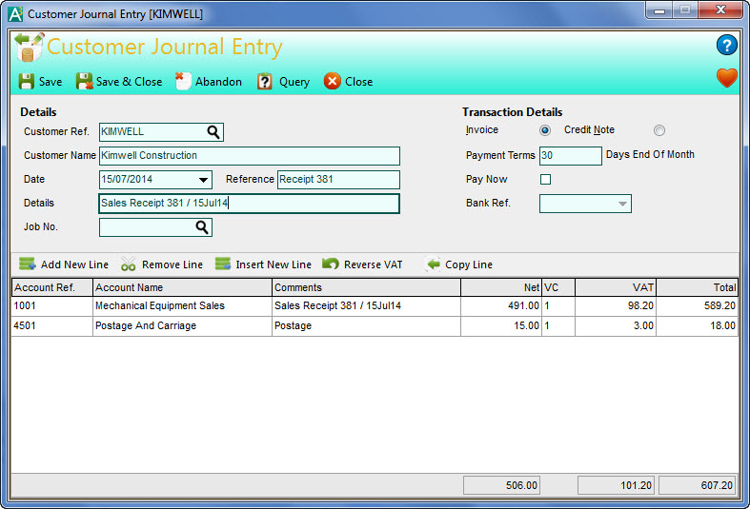750x509 pixels.
Task: Search jobs using Job No. magnifier
Action: click(202, 227)
